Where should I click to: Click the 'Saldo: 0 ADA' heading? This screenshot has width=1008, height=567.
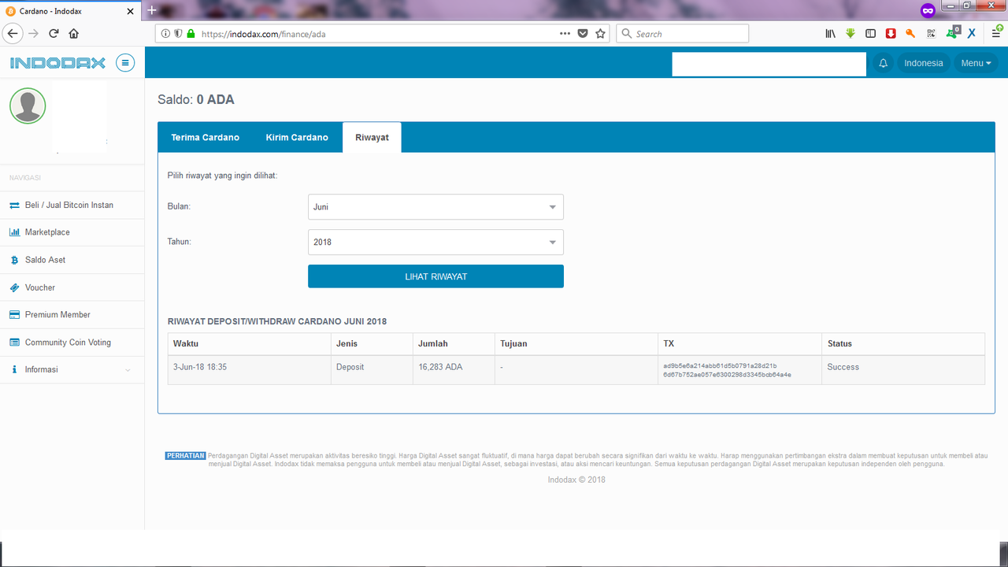pos(196,100)
